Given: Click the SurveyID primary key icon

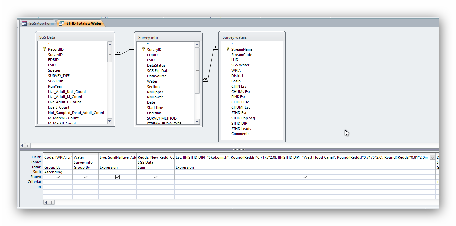Looking at the screenshot, I should click(x=143, y=49).
